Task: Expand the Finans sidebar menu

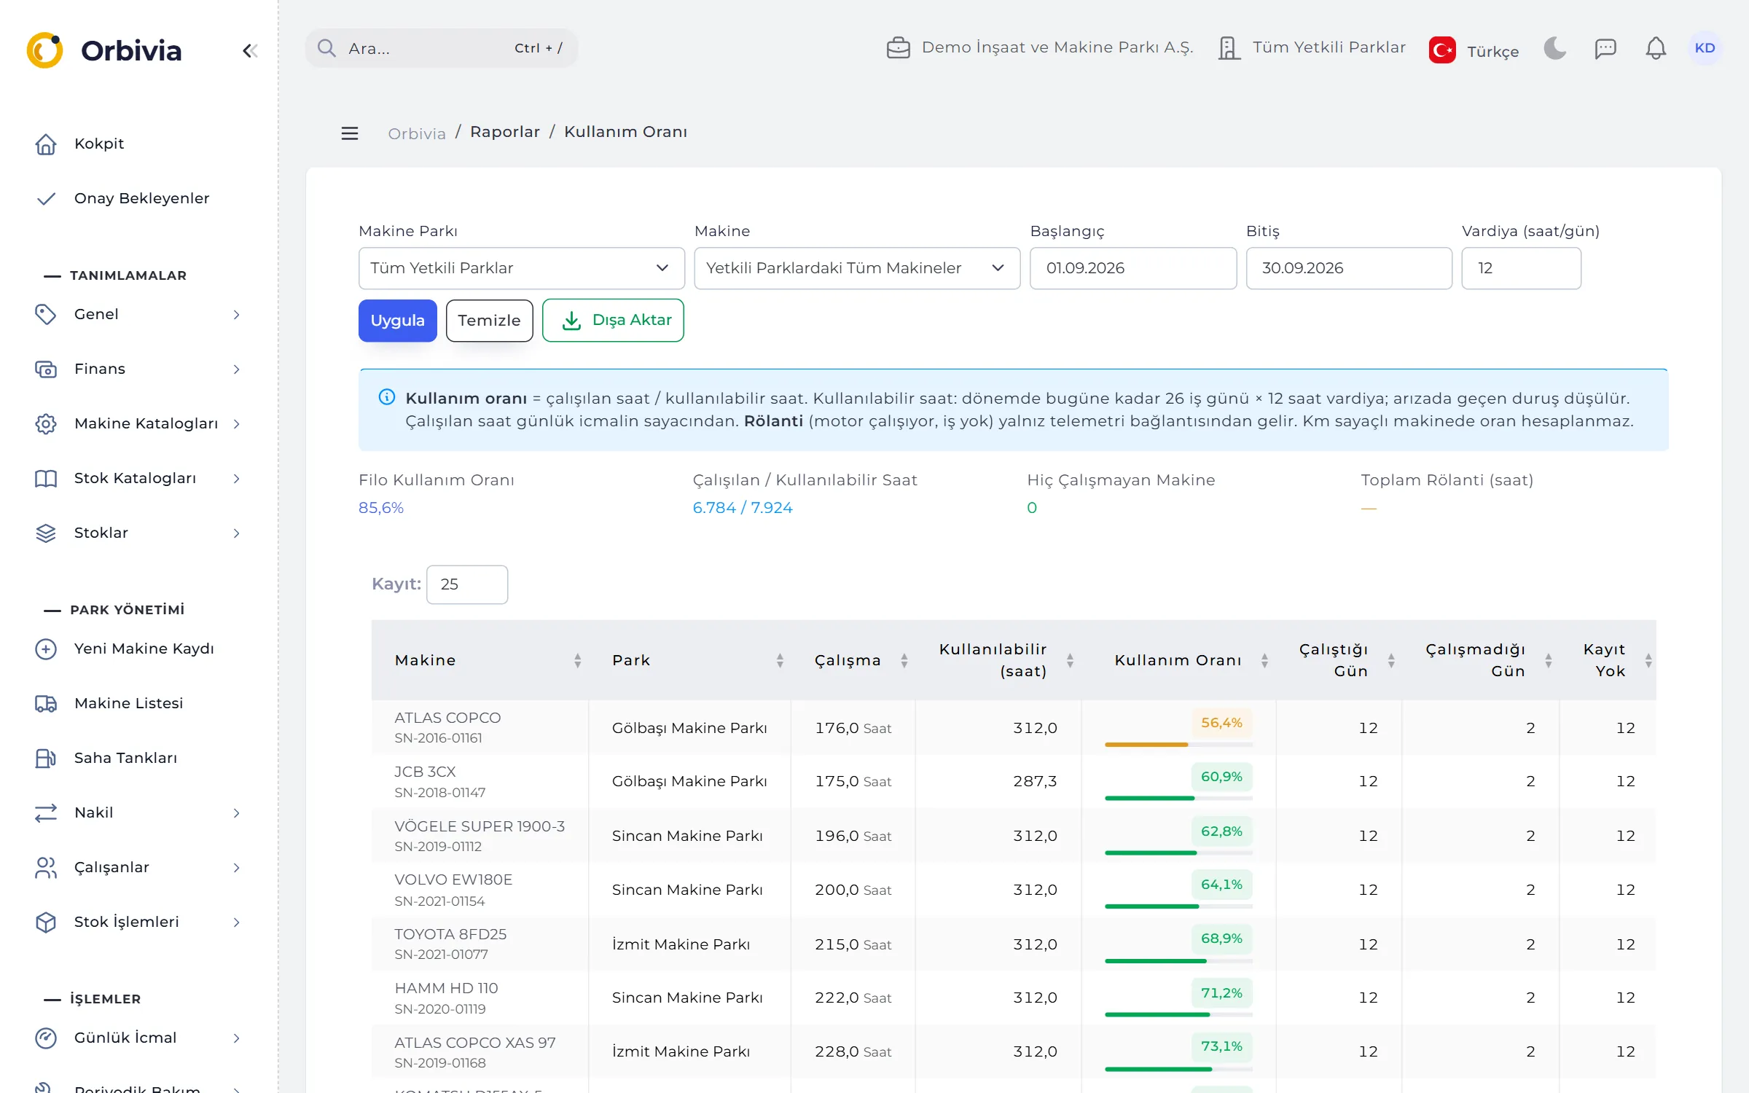Action: pyautogui.click(x=138, y=369)
